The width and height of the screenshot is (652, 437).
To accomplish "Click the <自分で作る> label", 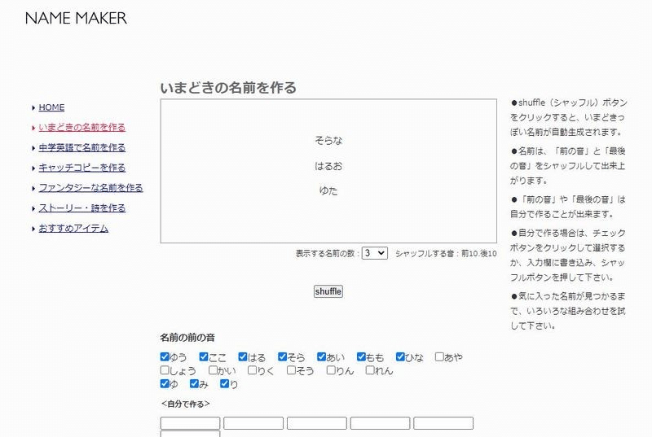I will [186, 404].
